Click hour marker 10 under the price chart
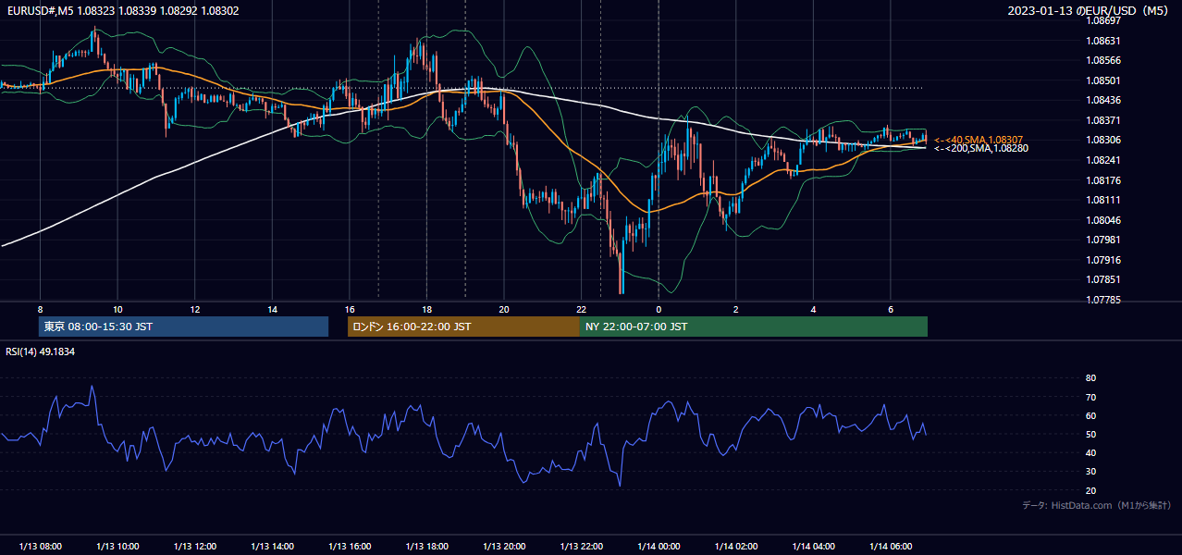The image size is (1182, 555). [117, 309]
